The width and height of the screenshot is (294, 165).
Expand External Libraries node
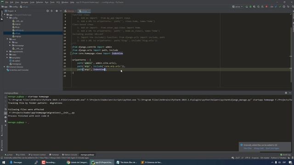tap(5, 67)
